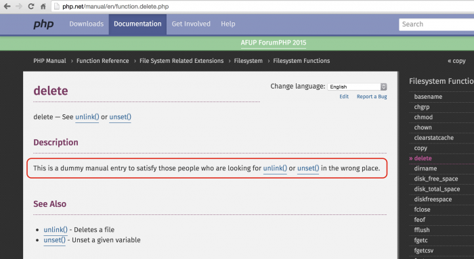Click the delete page title
This screenshot has height=259, width=474.
pos(51,91)
